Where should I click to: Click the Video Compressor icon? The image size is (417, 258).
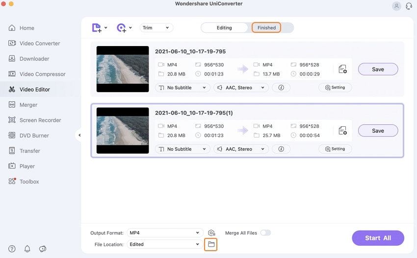12,74
